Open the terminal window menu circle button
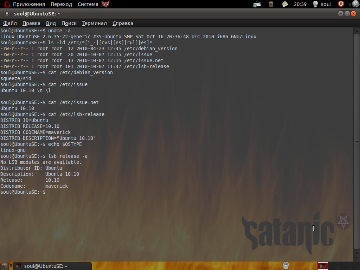 pyautogui.click(x=7, y=14)
